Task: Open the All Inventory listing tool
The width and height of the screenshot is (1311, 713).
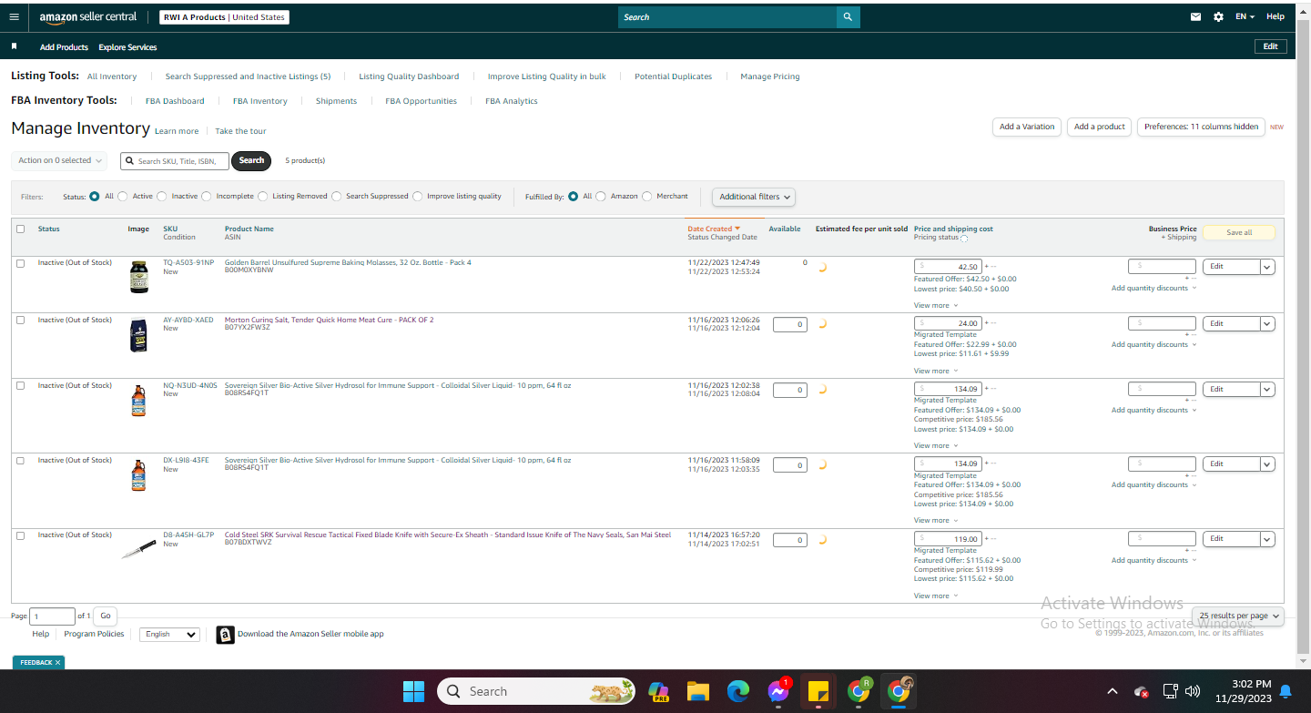Action: 112,76
